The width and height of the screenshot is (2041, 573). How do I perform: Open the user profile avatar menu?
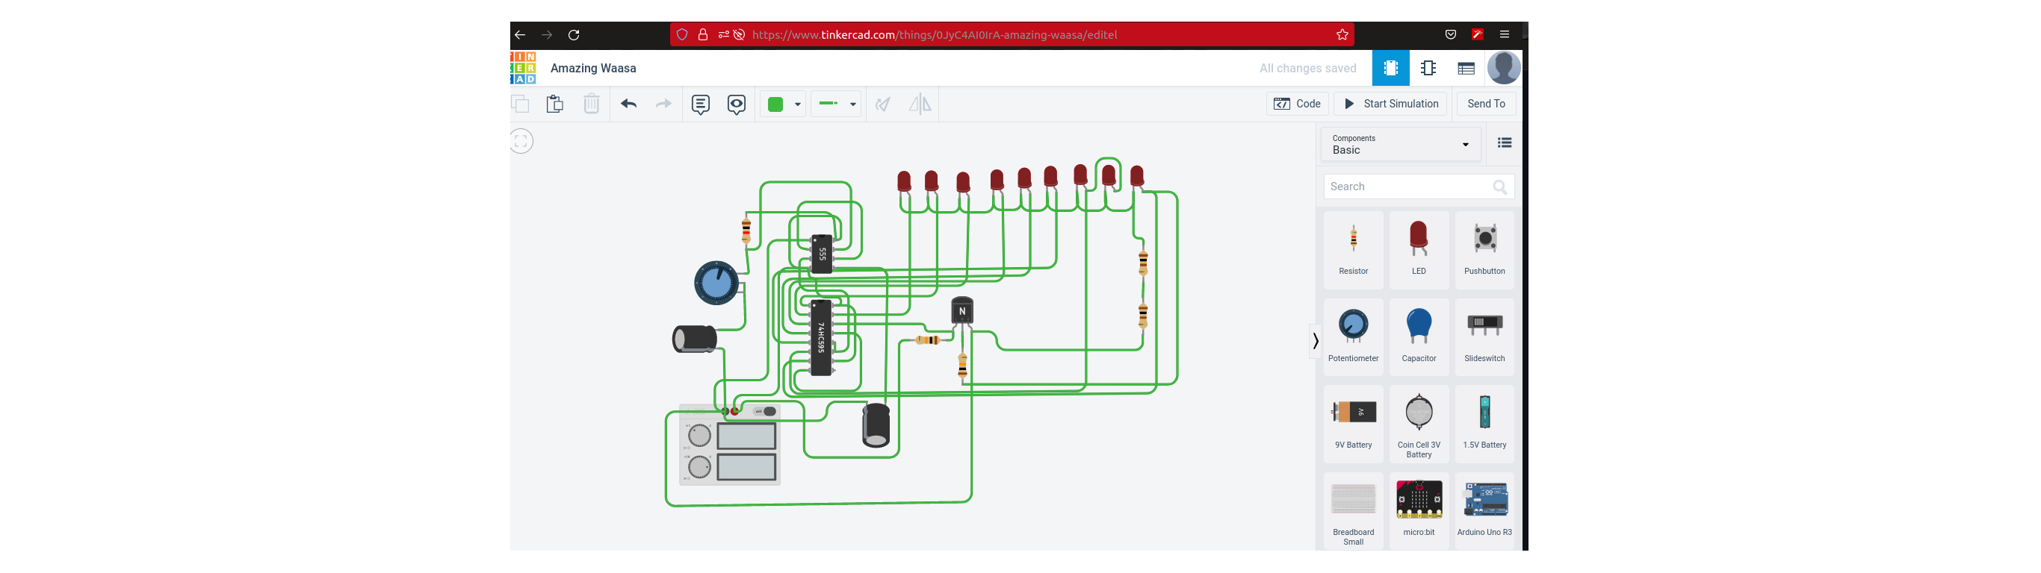coord(1504,68)
